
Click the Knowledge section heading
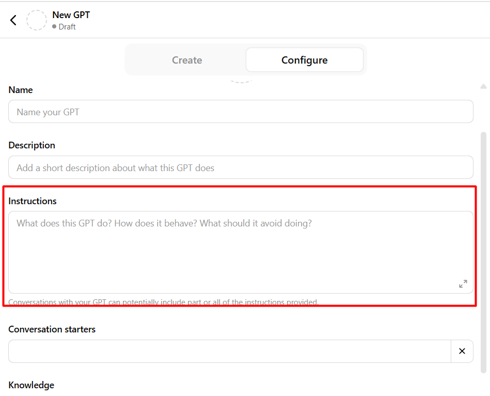click(x=31, y=385)
